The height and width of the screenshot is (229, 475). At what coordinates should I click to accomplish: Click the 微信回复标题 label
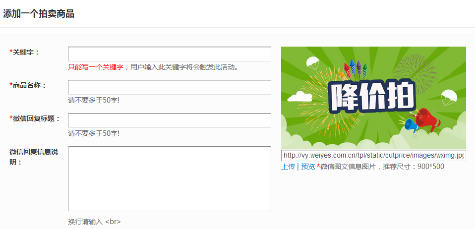(x=35, y=119)
